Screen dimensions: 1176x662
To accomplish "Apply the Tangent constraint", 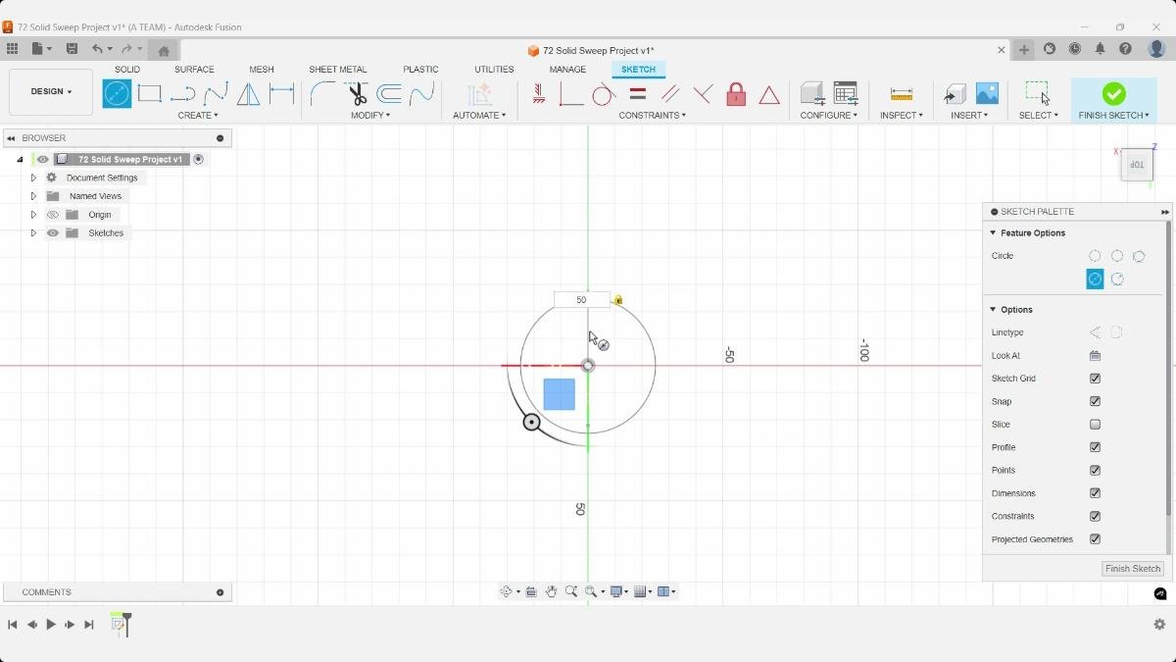I will [x=604, y=94].
